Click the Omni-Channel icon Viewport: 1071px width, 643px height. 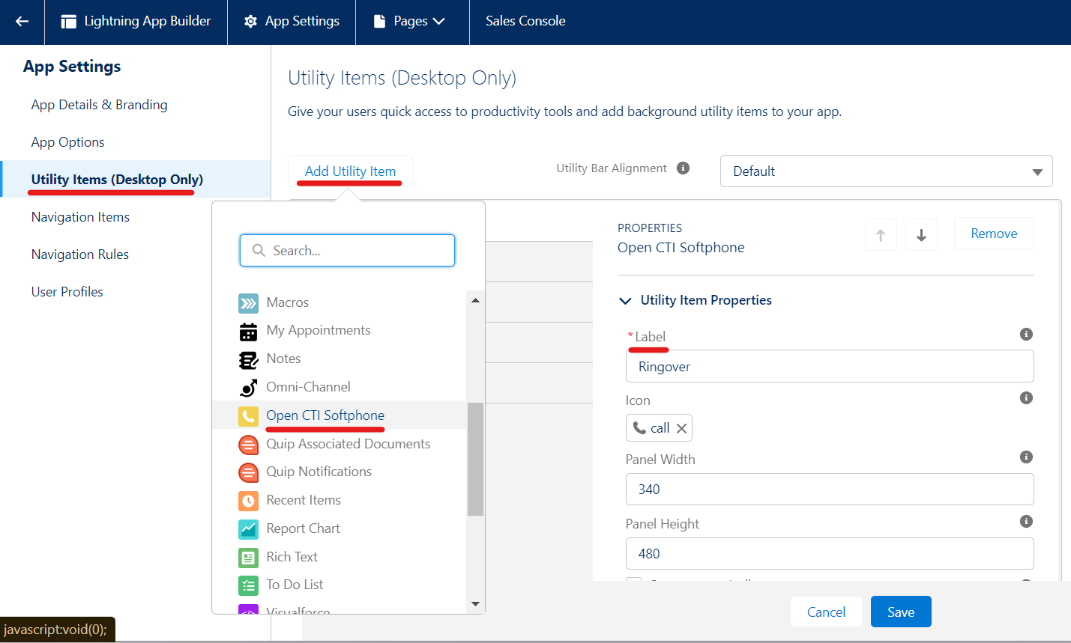(248, 388)
